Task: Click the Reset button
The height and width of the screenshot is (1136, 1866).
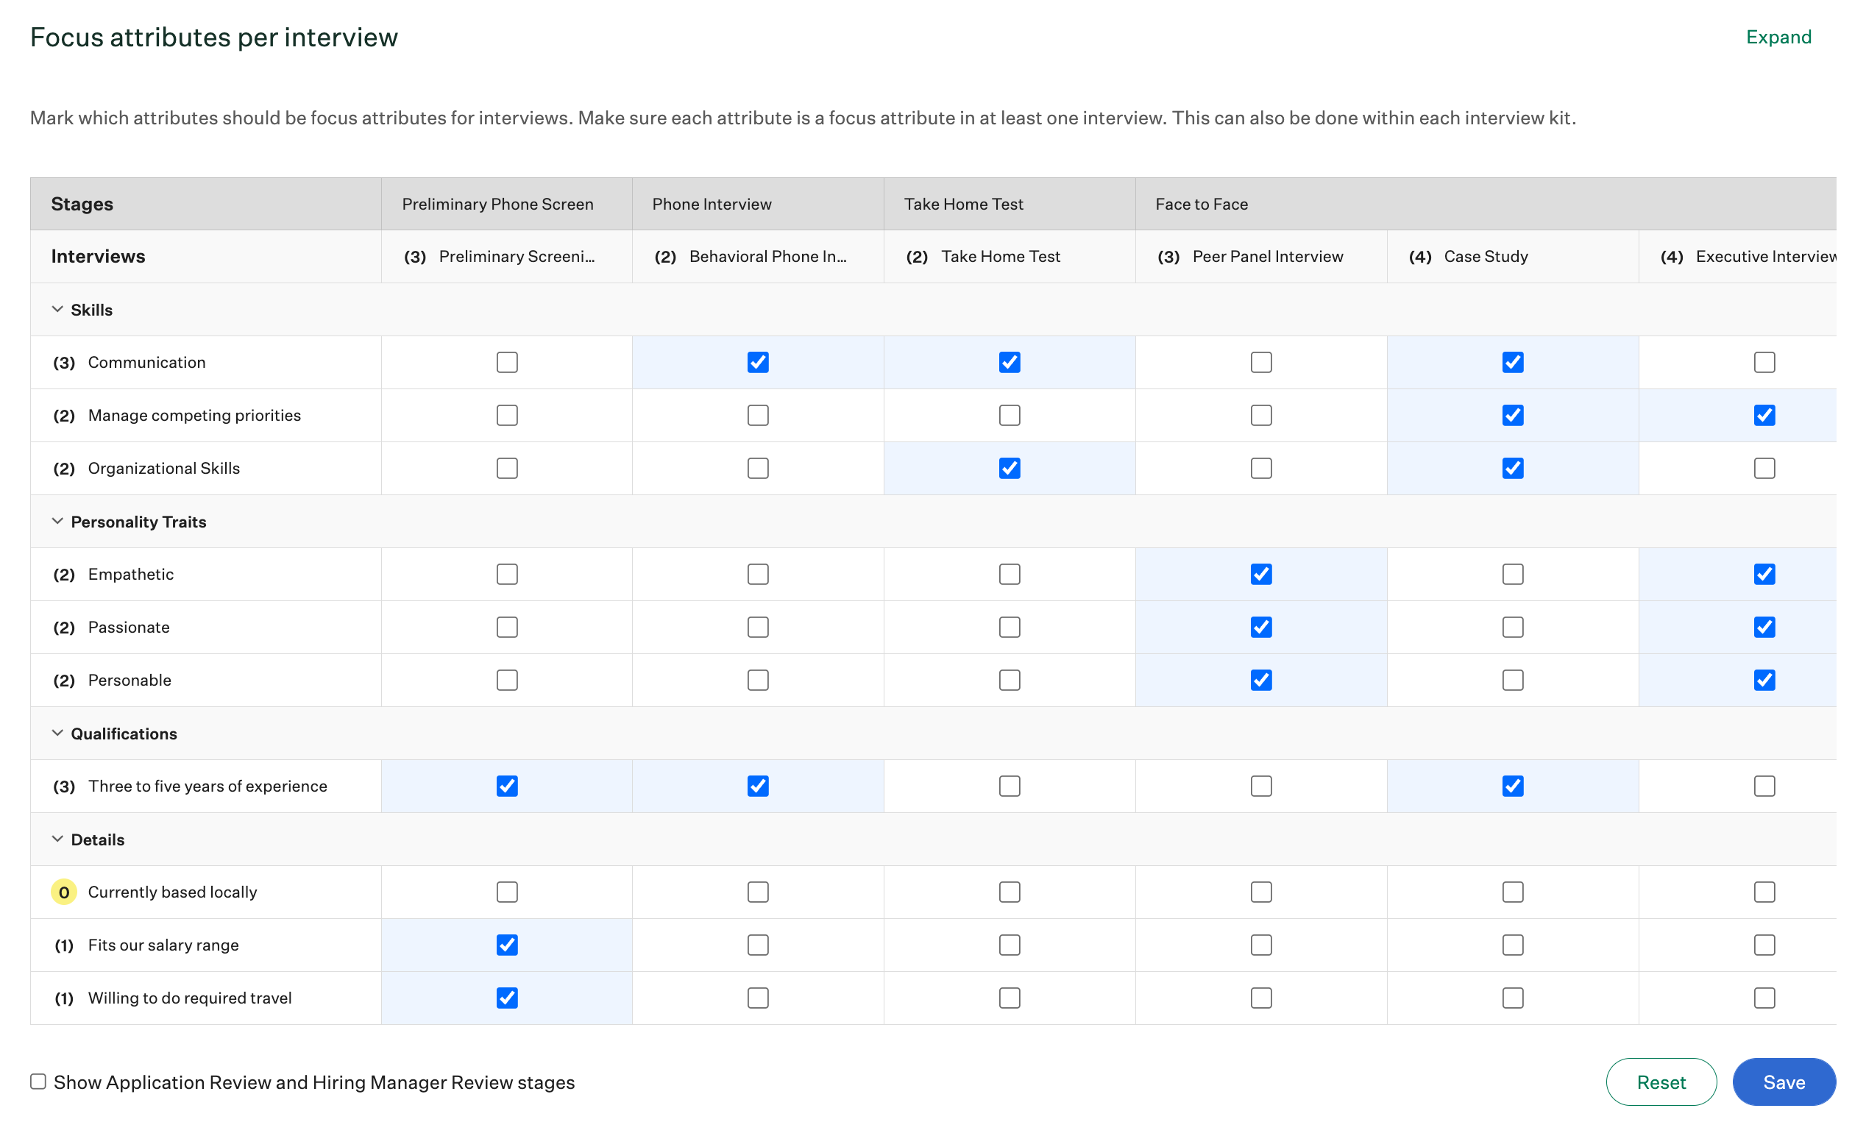Action: tap(1661, 1082)
